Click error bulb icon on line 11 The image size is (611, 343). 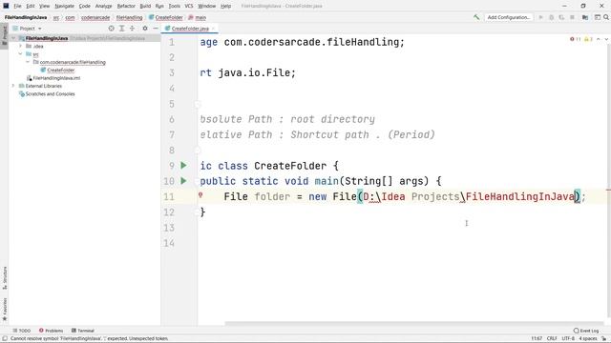(200, 195)
